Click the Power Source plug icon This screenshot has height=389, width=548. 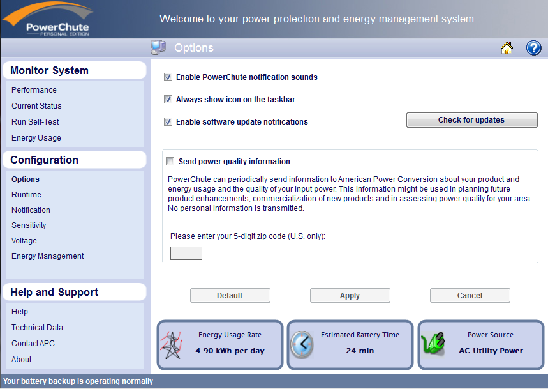point(433,344)
